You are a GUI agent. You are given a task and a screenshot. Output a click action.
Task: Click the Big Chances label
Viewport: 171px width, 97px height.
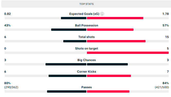tap(87, 60)
